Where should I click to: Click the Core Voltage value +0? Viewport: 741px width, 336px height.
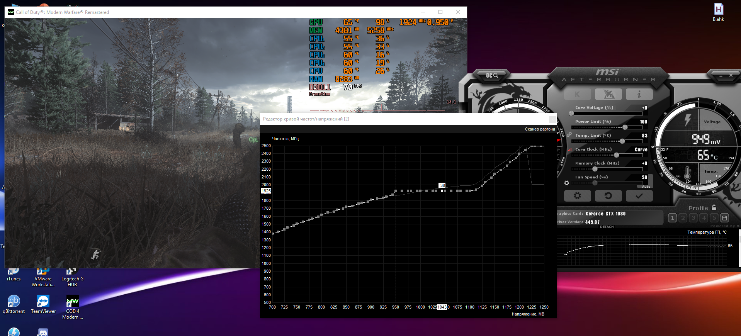point(644,108)
